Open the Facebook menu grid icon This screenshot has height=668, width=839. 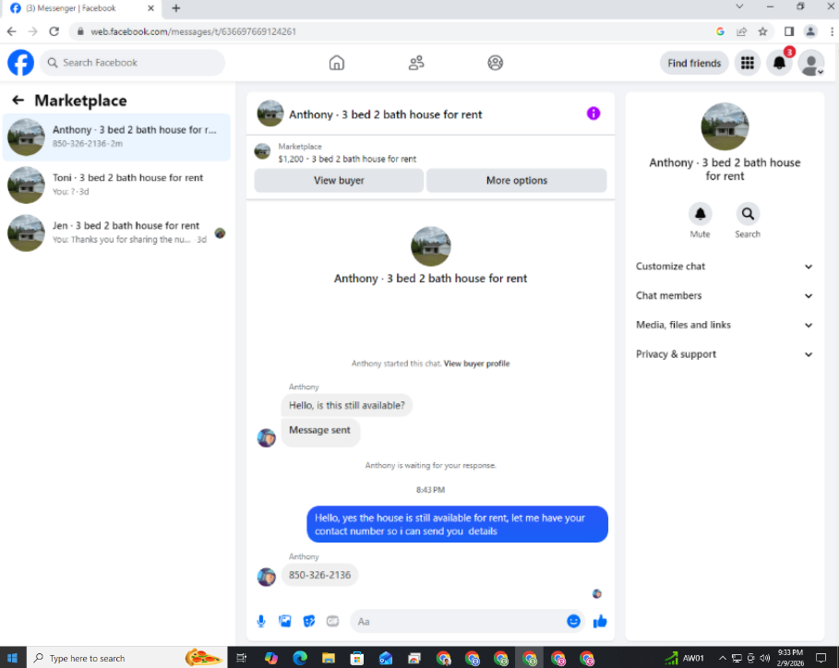pos(747,63)
